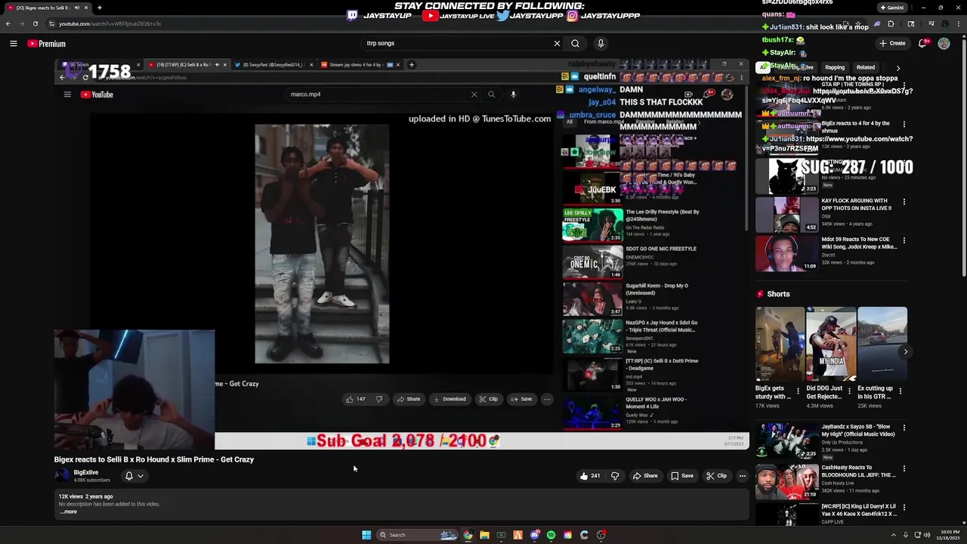This screenshot has height=544, width=967.
Task: Show hidden system tray icons chevron
Action: 893,535
